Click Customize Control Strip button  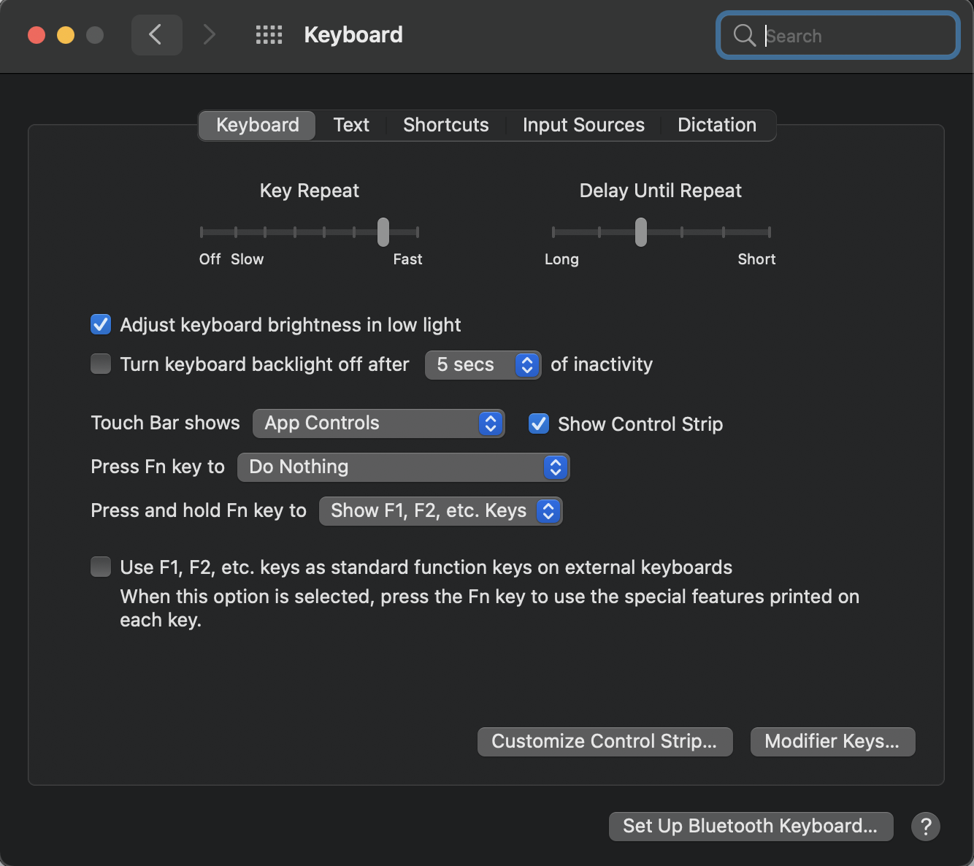pyautogui.click(x=605, y=741)
